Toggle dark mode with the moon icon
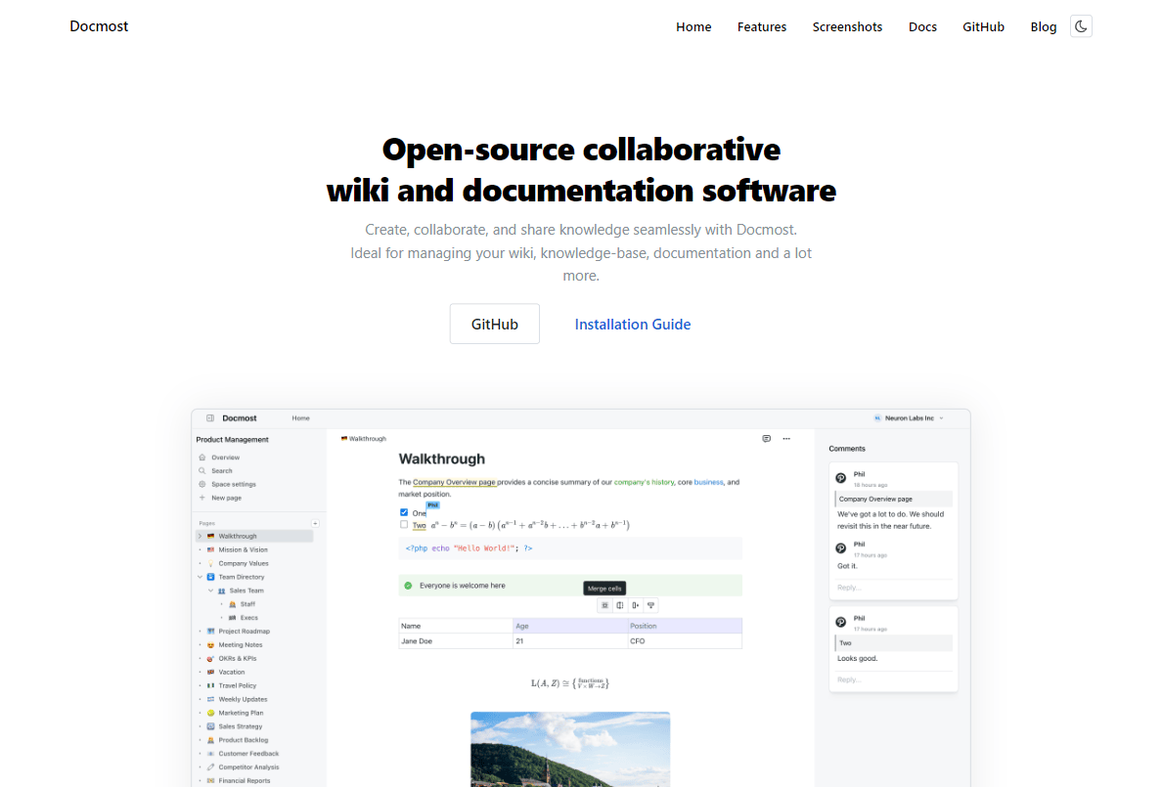The height and width of the screenshot is (787, 1162). tap(1081, 26)
